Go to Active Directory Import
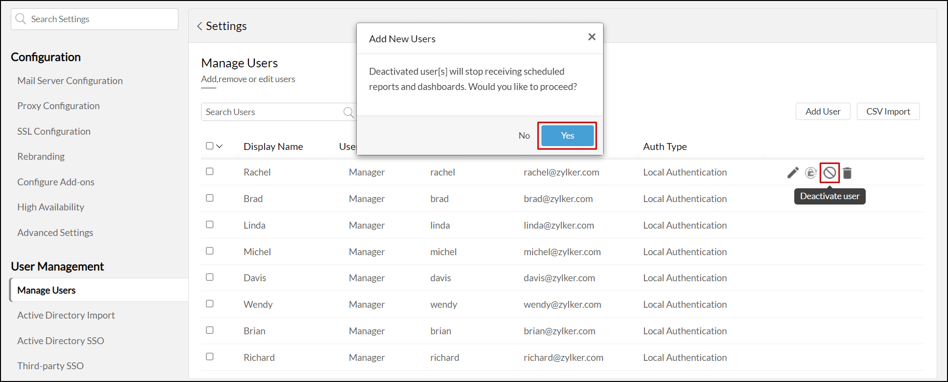The height and width of the screenshot is (382, 948). (66, 315)
